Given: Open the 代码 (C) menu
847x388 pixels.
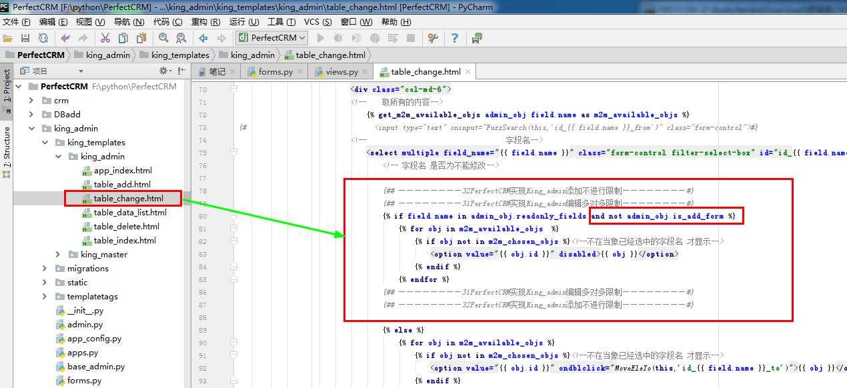Looking at the screenshot, I should 168,21.
